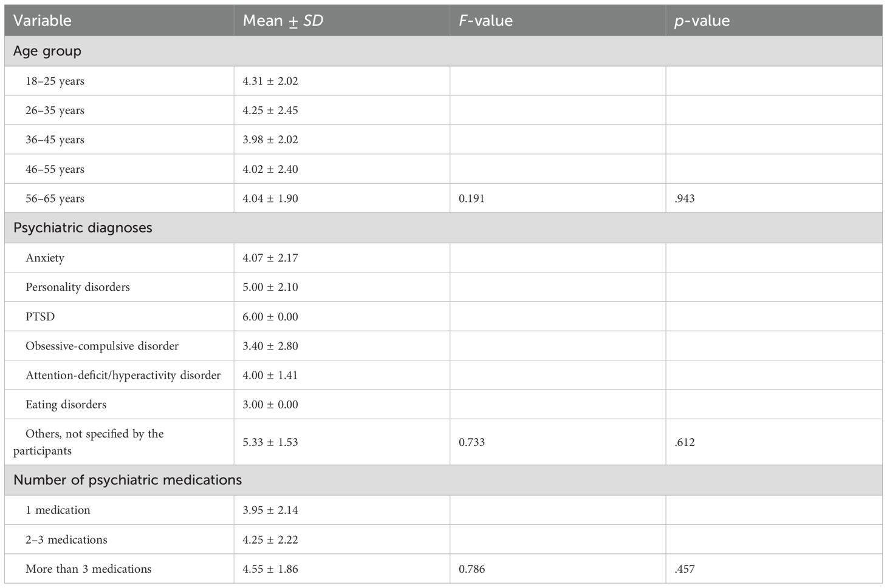Viewport: 887px width, 588px height.
Task: Select the Personality disorders row label
Action: (78, 287)
